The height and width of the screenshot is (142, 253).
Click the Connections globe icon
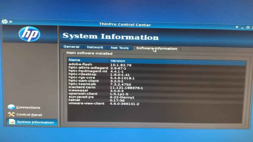[11, 107]
